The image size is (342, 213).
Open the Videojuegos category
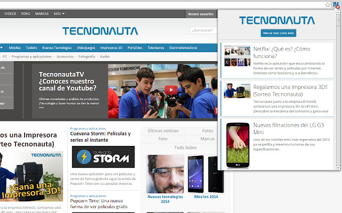click(x=86, y=47)
